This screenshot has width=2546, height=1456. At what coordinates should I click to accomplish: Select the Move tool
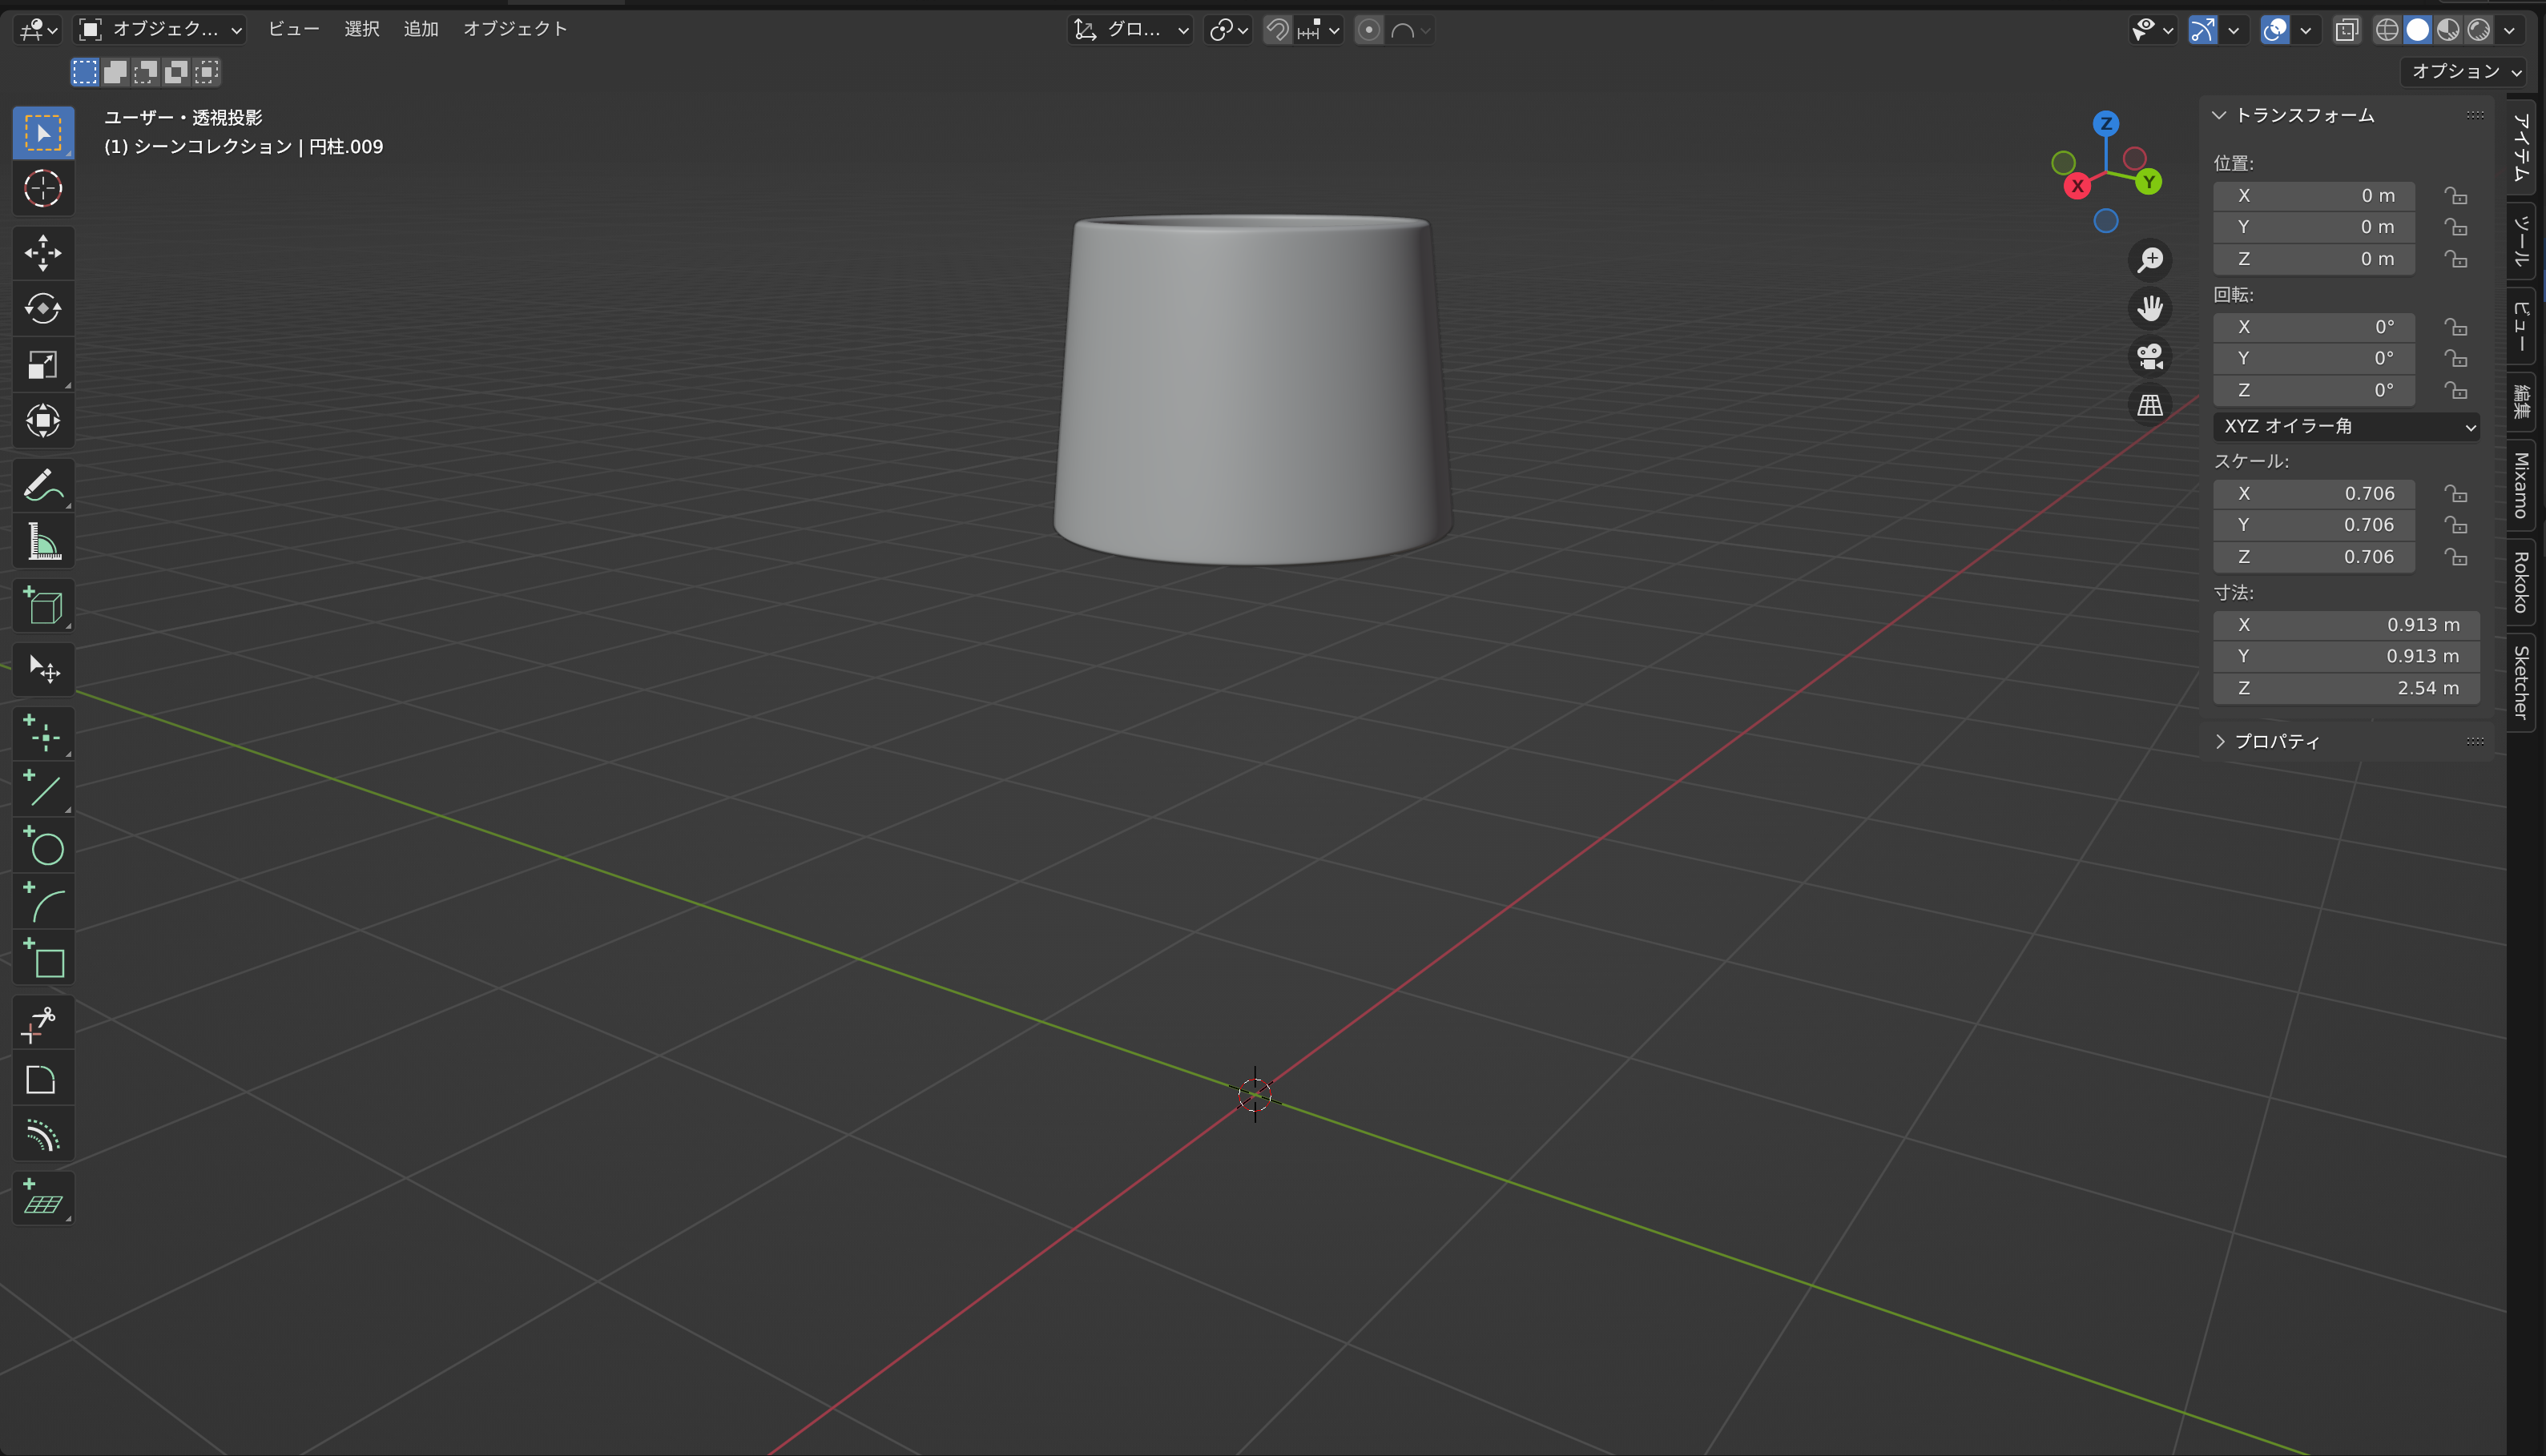coord(43,252)
